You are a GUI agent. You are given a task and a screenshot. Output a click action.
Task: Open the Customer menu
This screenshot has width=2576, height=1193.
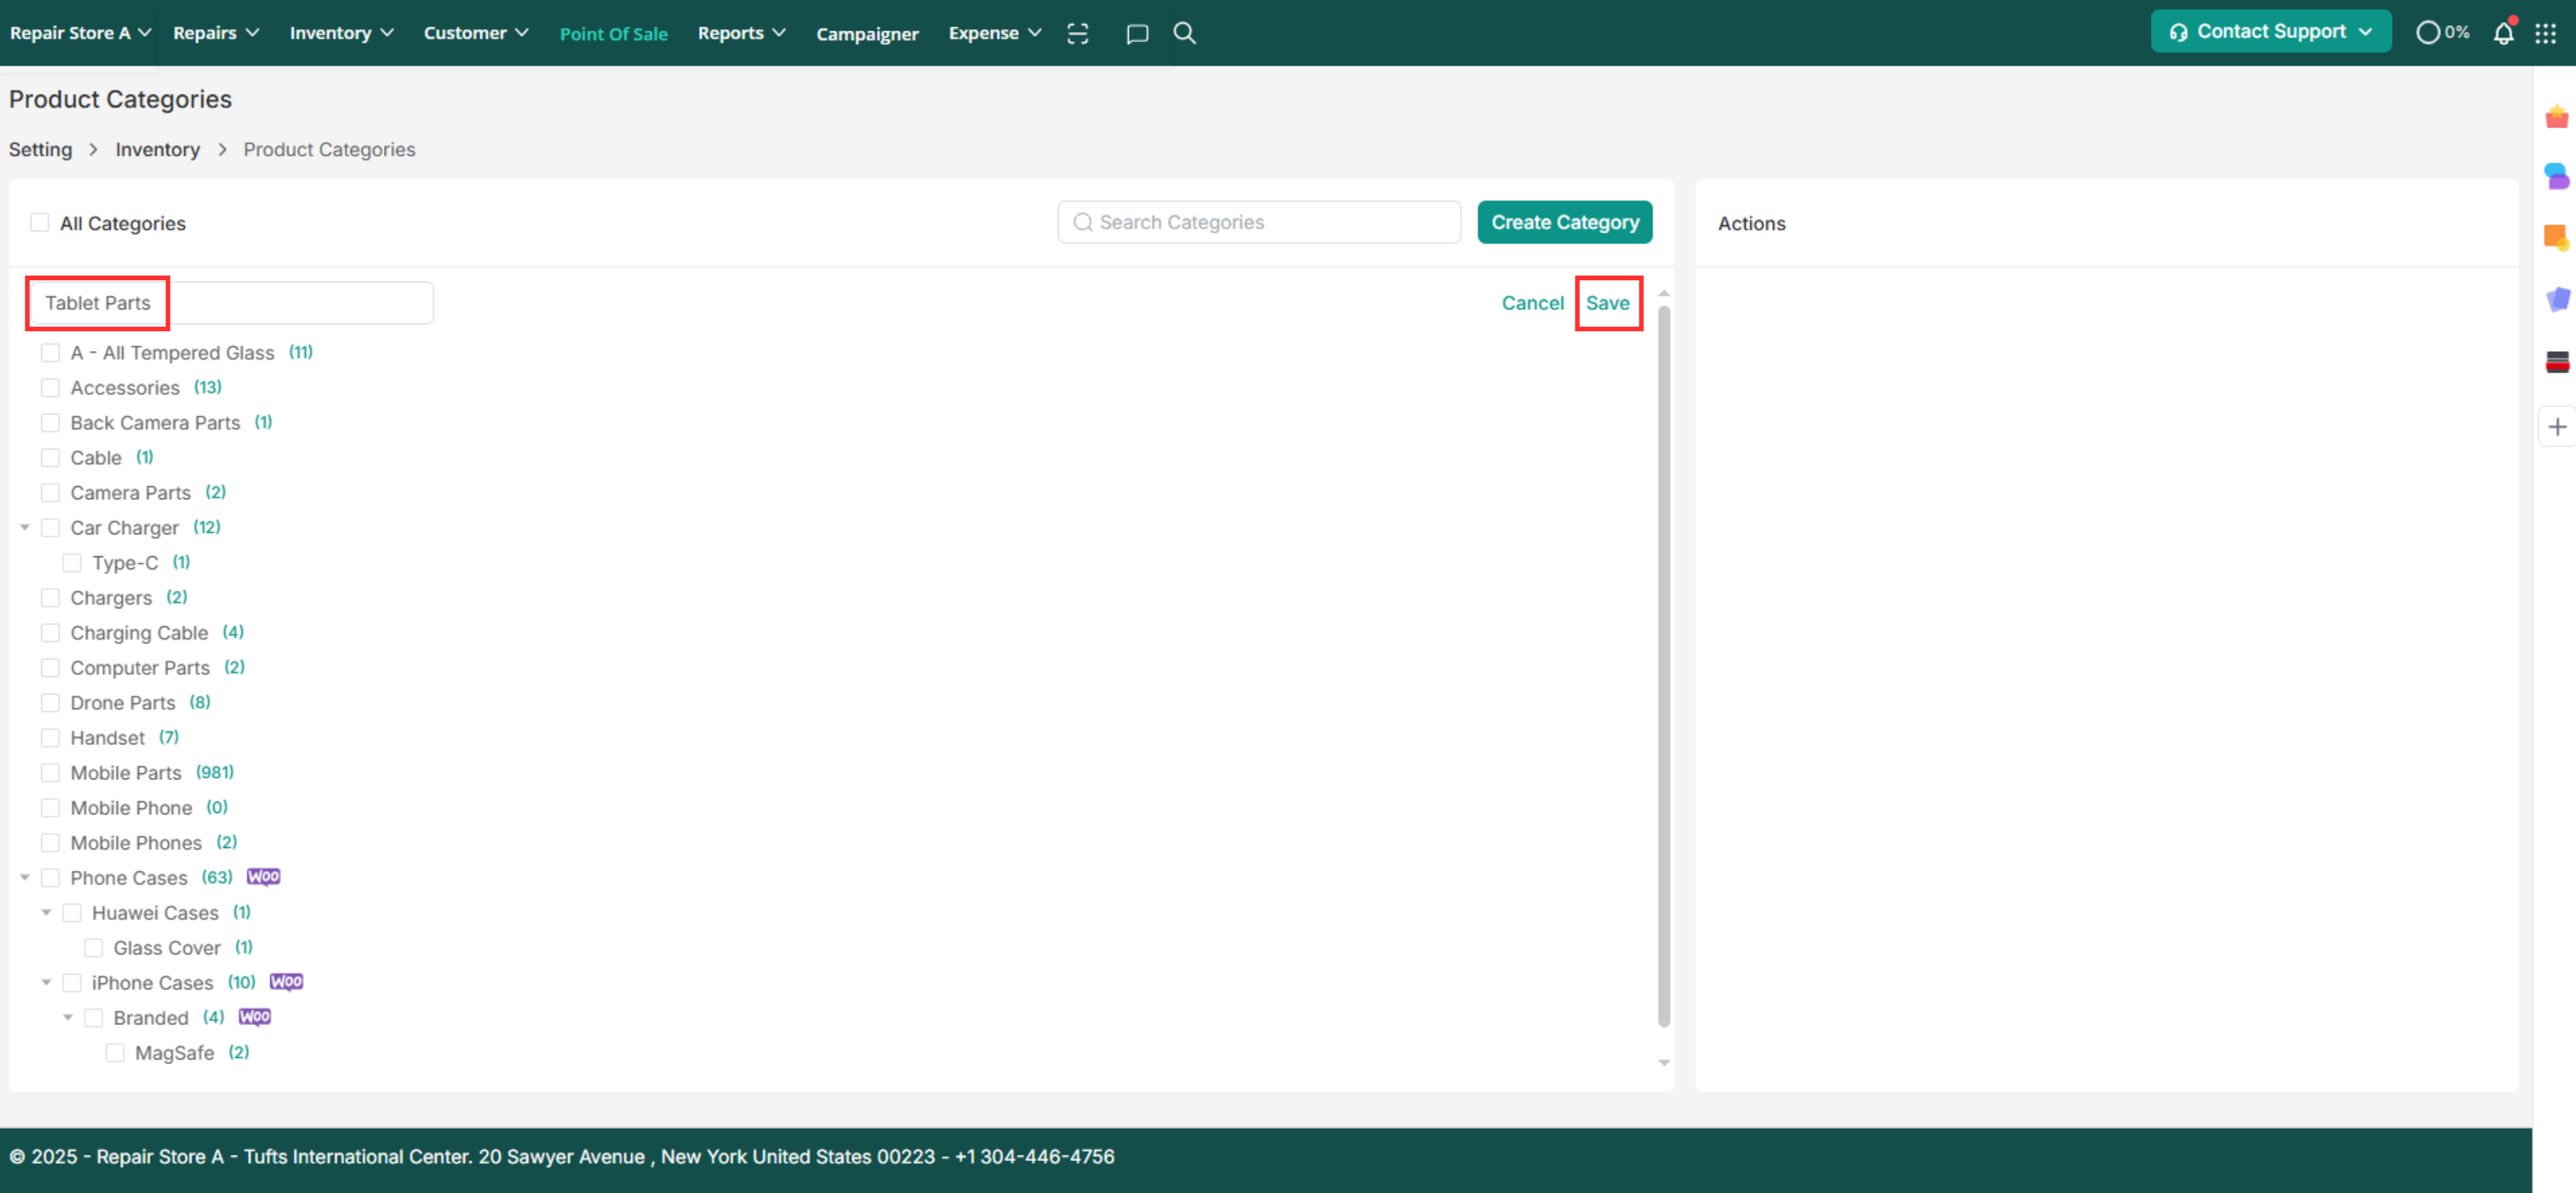point(476,33)
